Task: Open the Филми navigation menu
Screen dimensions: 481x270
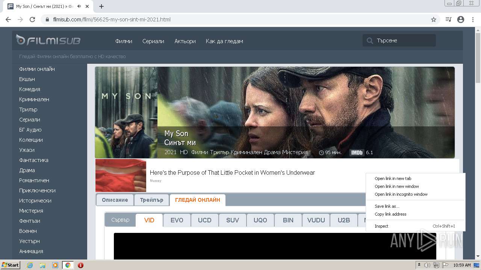Action: click(x=124, y=41)
